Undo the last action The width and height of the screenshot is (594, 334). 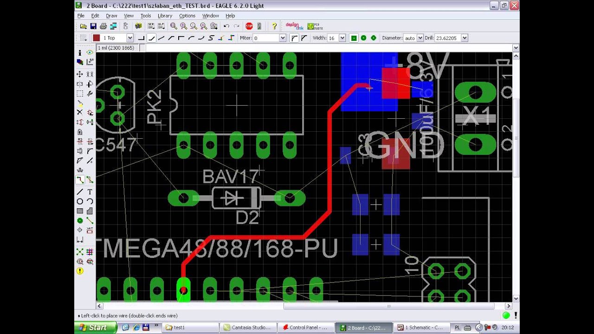(226, 26)
